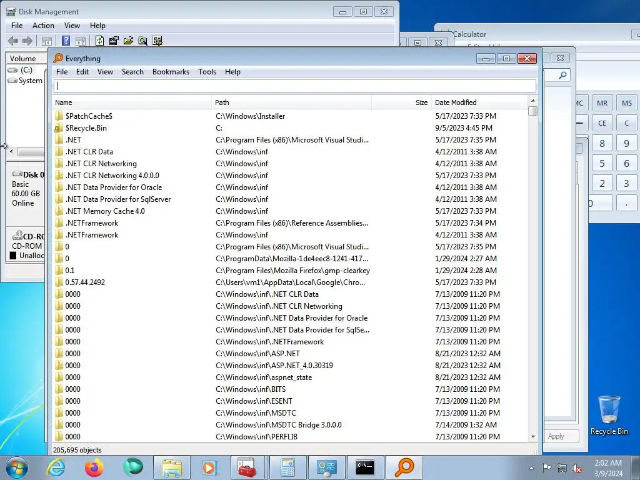This screenshot has width=640, height=480.
Task: Sort results by the Name column header
Action: click(x=132, y=102)
